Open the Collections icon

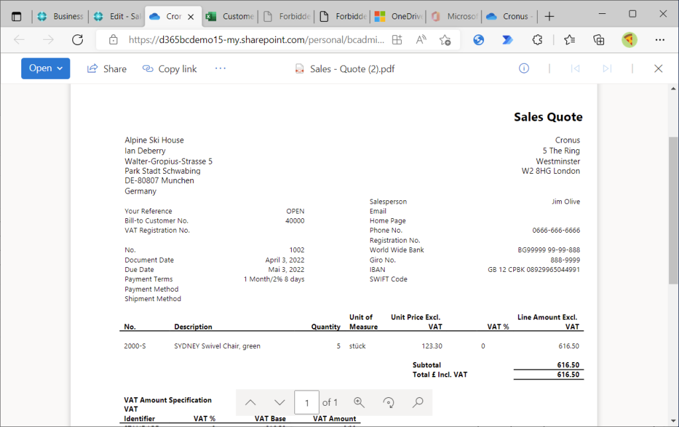pos(599,40)
